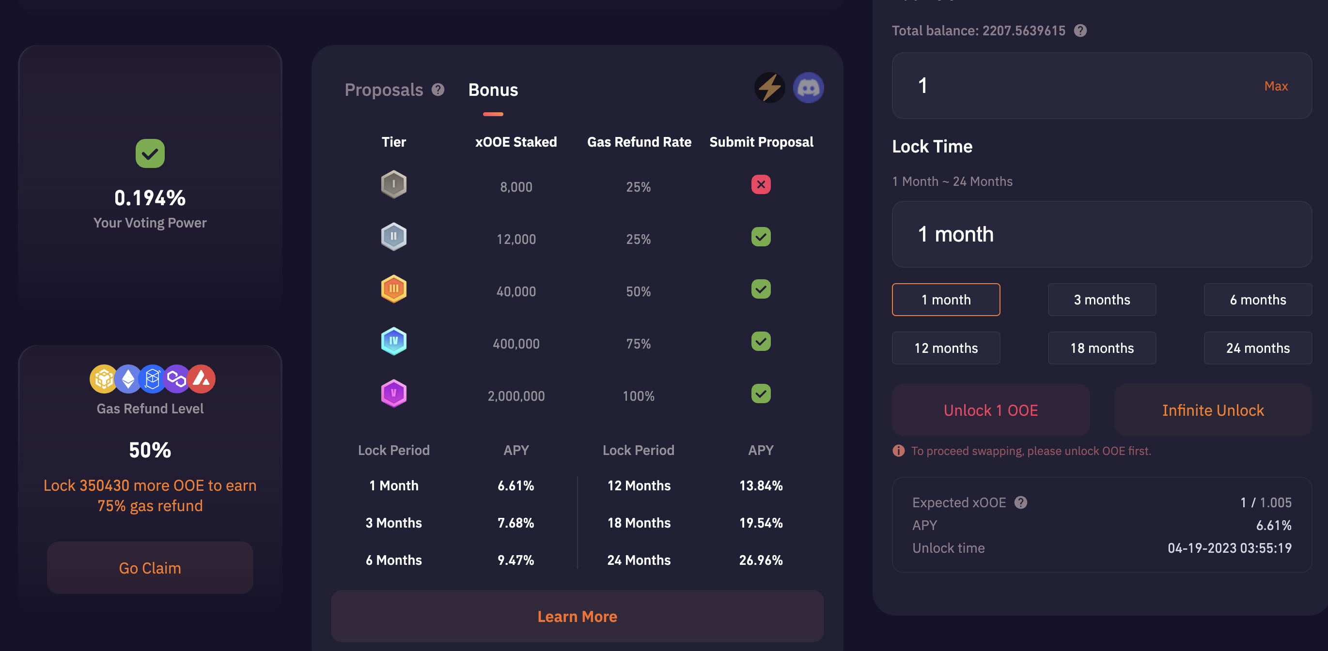The width and height of the screenshot is (1328, 651).
Task: Click the Learn More button
Action: (x=577, y=616)
